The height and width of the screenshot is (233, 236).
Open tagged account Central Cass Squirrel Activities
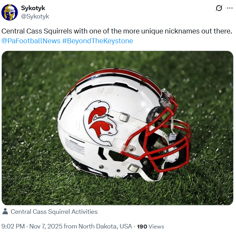click(x=54, y=212)
